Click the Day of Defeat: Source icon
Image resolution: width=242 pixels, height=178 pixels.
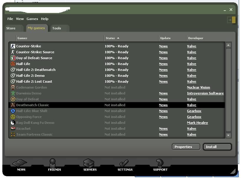click(13, 58)
